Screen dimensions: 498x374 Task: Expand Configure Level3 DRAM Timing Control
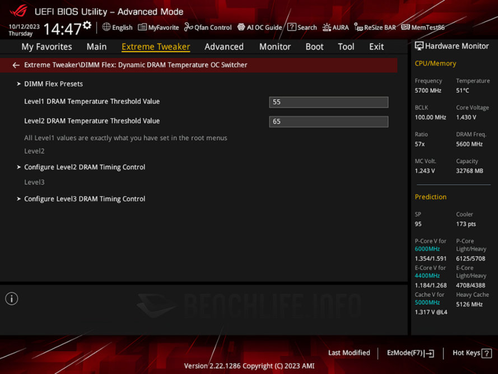(85, 199)
